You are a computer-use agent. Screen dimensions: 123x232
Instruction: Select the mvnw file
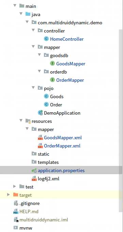[x=26, y=228]
